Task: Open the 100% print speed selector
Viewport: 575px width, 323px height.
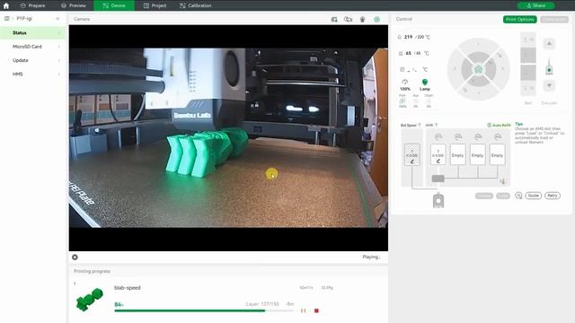Action: click(x=405, y=85)
